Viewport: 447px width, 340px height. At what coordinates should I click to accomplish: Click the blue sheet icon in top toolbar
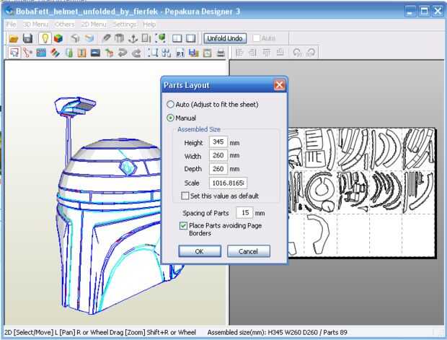[x=89, y=38]
